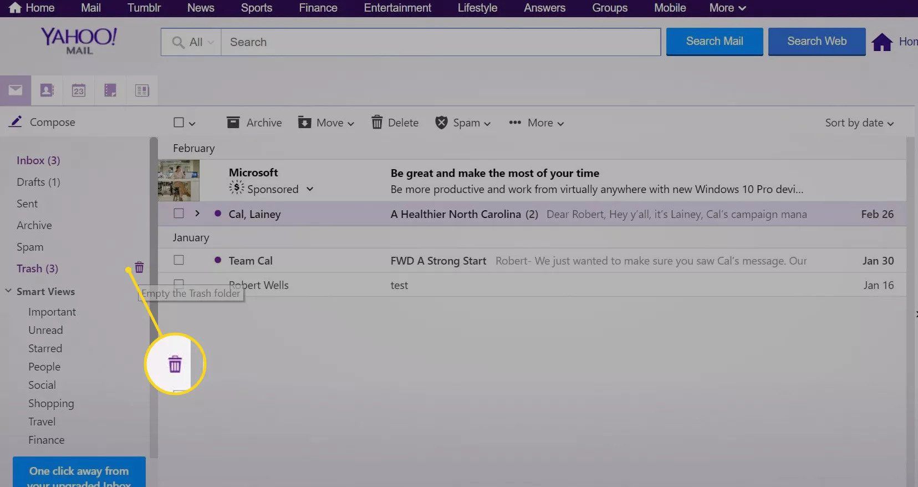Open the Sort by date dropdown
Image resolution: width=918 pixels, height=487 pixels.
coord(859,123)
